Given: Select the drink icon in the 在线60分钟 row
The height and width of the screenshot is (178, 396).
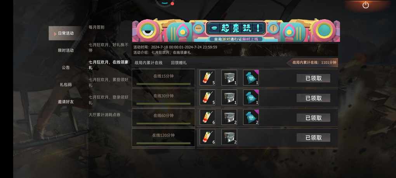Looking at the screenshot, I should pyautogui.click(x=207, y=117).
